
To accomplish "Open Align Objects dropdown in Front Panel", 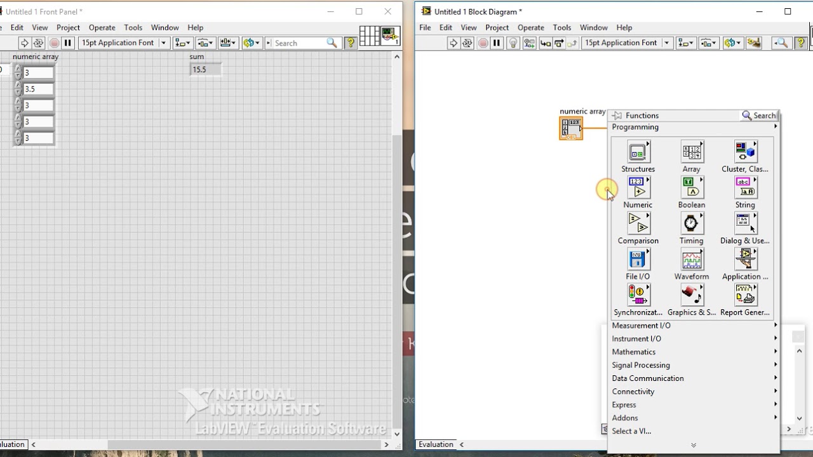I will (x=183, y=43).
